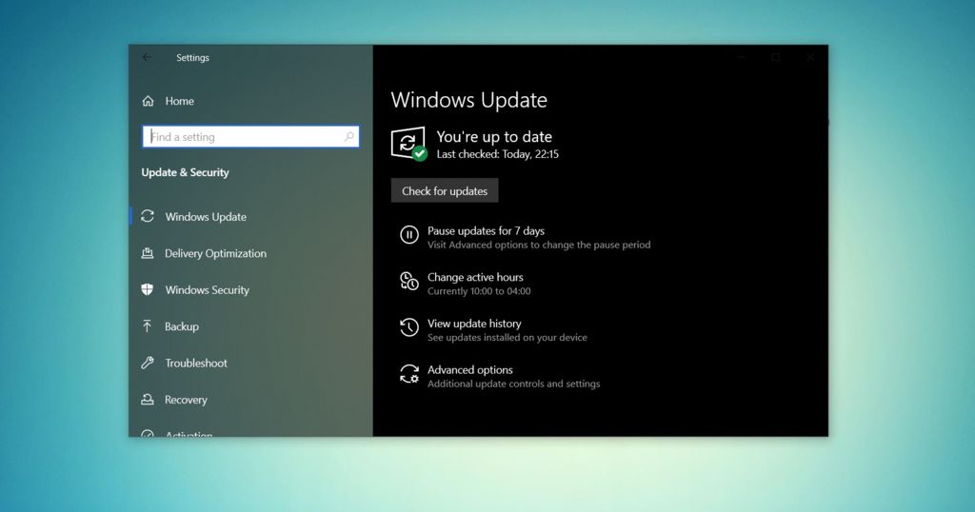Image resolution: width=975 pixels, height=512 pixels.
Task: Select Windows Update in the sidebar
Action: click(x=206, y=217)
